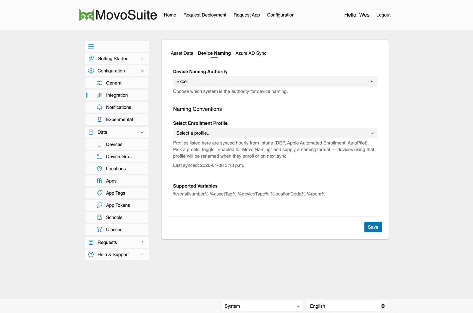Screen dimensions: 473x313
Task: Open Notifications via bell icon
Action: (100, 107)
